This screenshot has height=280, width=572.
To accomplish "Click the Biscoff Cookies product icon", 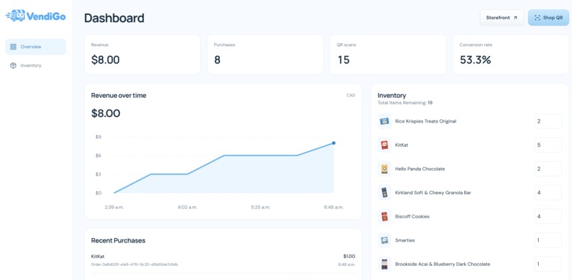I will coord(384,217).
